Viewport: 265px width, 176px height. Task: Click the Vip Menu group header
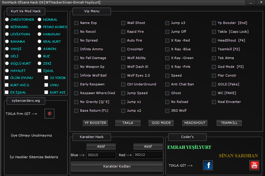(92, 11)
